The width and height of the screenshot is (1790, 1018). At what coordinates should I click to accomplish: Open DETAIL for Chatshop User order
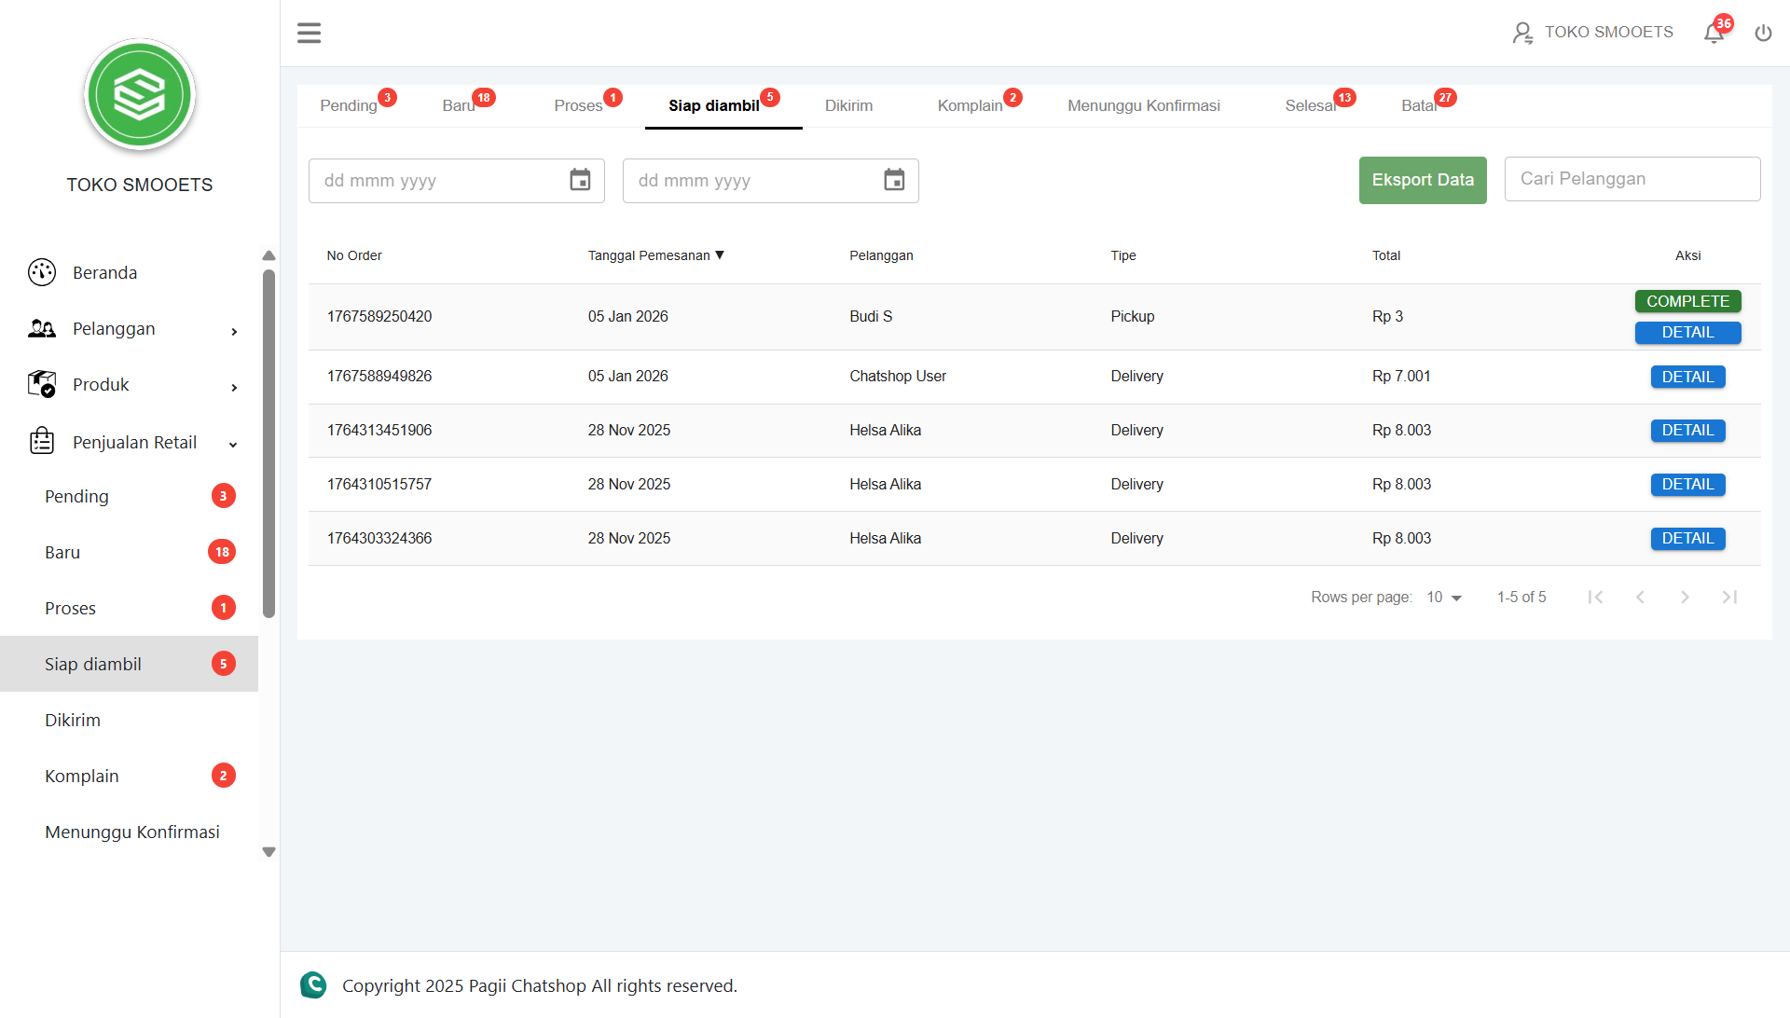coord(1687,377)
